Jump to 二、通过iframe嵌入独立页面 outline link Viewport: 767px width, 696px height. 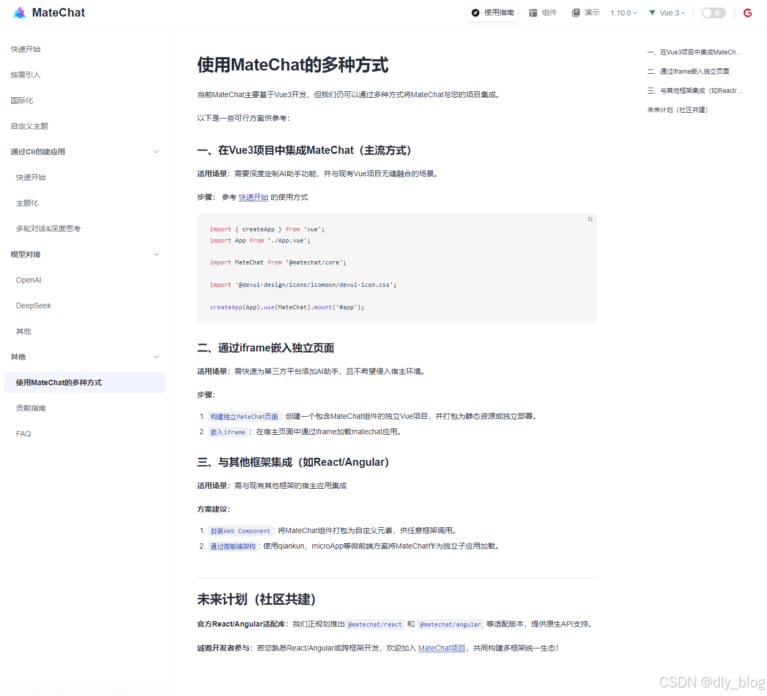[688, 72]
